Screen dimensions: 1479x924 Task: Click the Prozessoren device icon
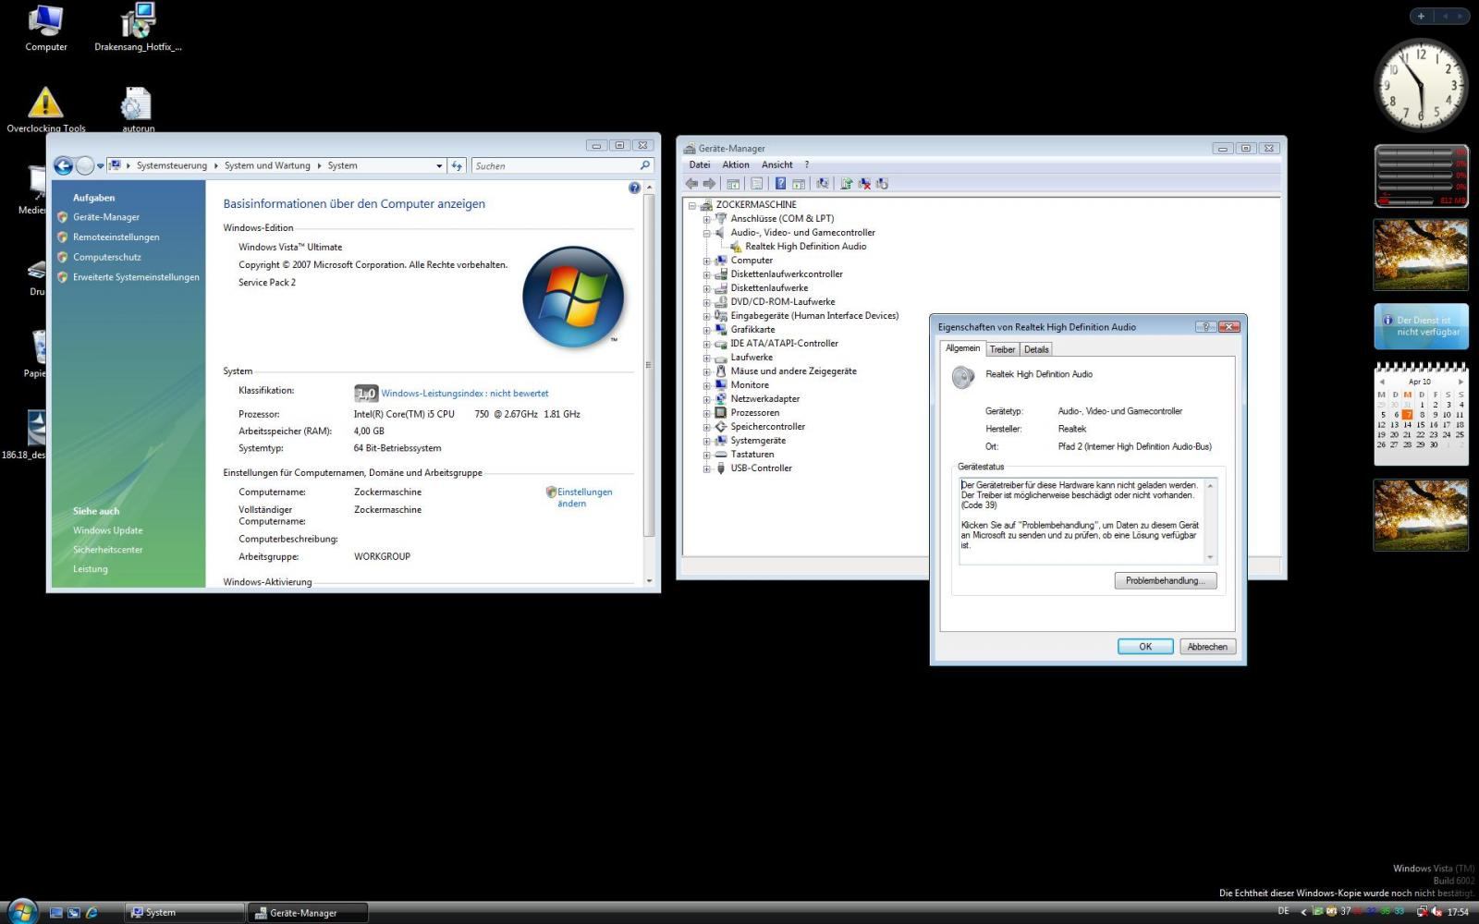point(721,413)
